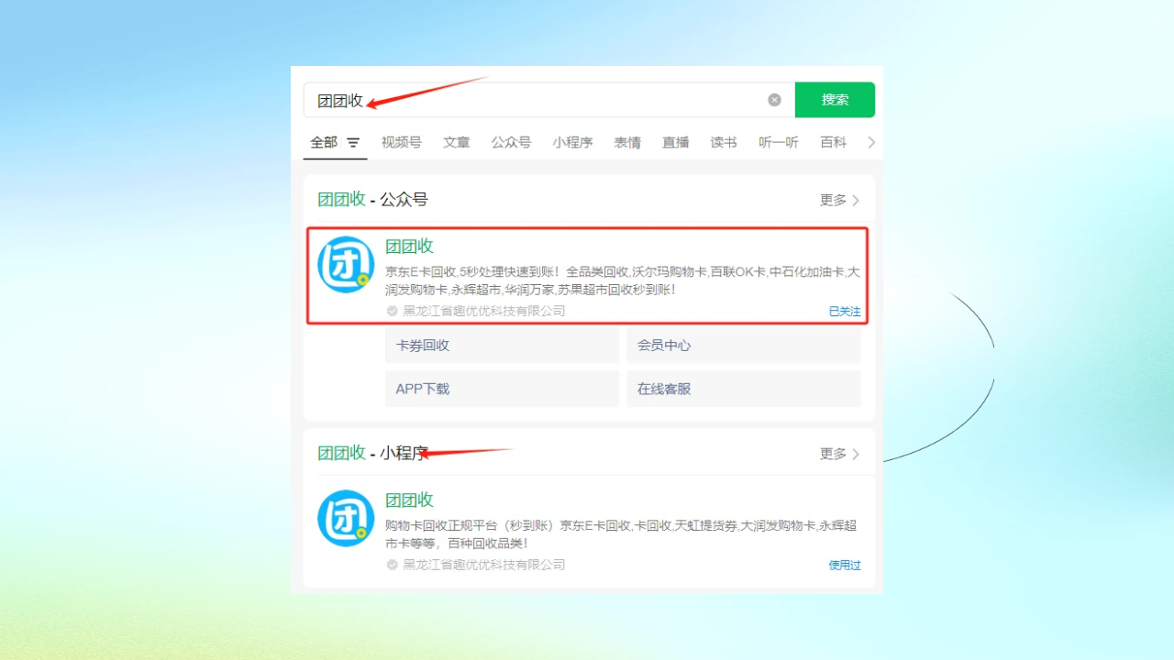Click the 公众号 description starting 京东E卡回收,5秒处理
The height and width of the screenshot is (660, 1174).
pyautogui.click(x=623, y=280)
